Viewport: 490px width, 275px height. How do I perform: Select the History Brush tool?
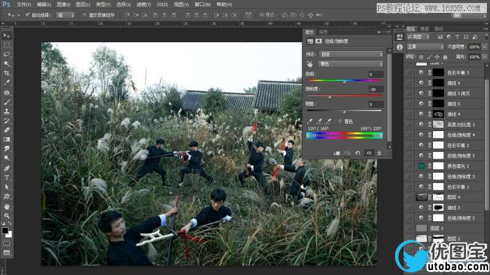point(7,121)
